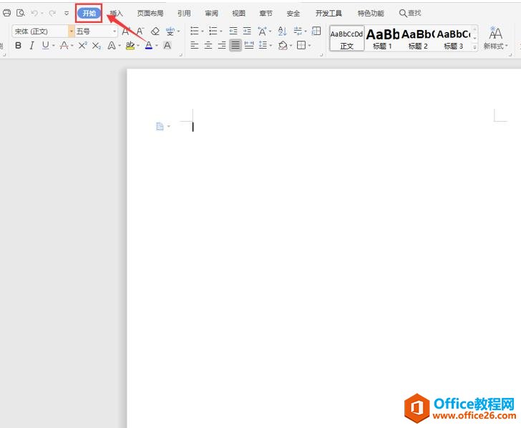Toggle Underline formatting

(46, 45)
